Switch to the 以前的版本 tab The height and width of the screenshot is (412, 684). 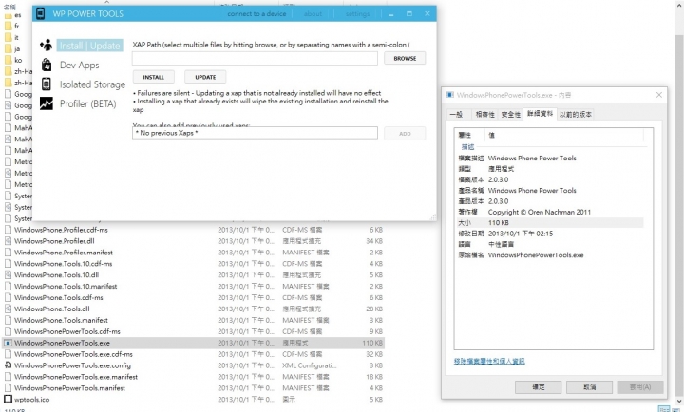[576, 114]
